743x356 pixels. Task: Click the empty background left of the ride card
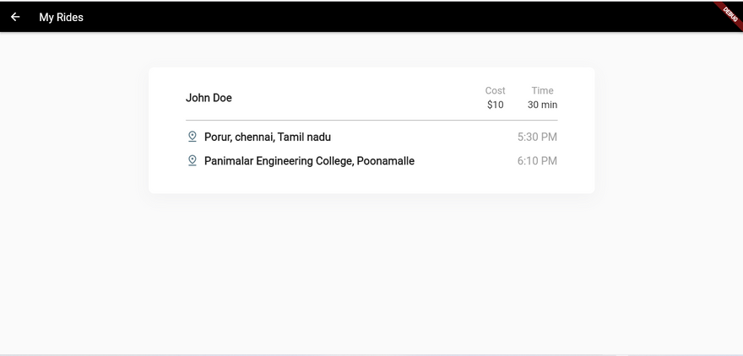coord(73,130)
